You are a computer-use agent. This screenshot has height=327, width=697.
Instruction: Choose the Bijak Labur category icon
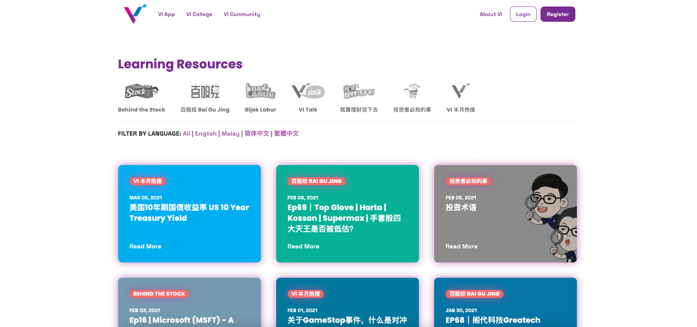260,92
